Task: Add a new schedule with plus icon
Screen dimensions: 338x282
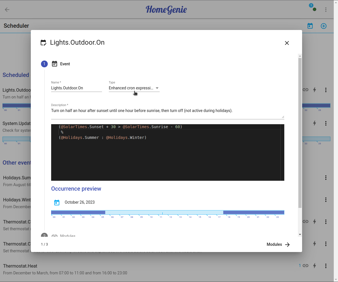Action: click(324, 26)
